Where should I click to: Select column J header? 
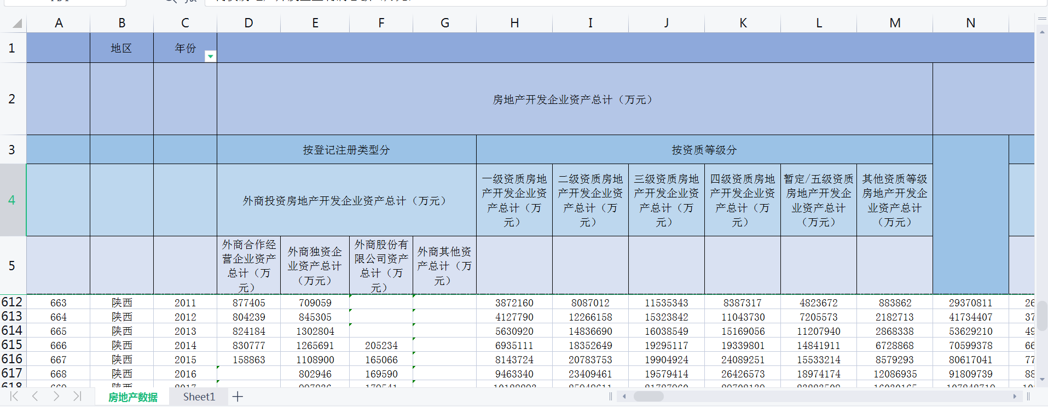[x=667, y=23]
